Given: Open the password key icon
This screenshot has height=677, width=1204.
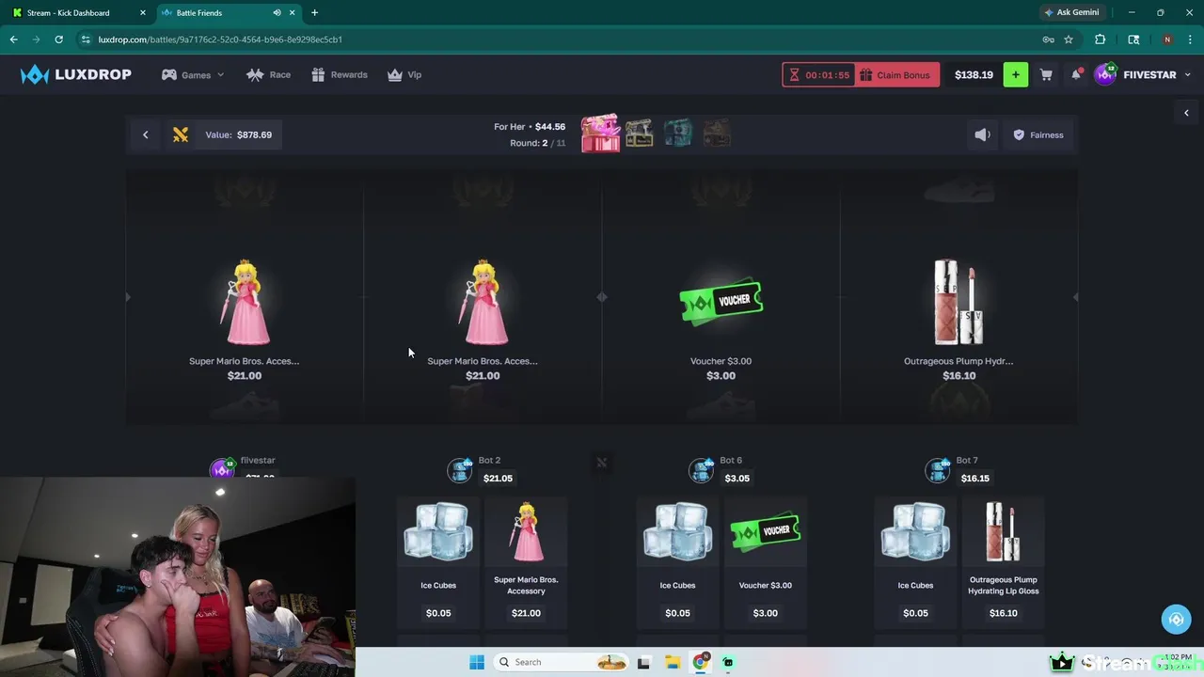Looking at the screenshot, I should tap(1048, 39).
